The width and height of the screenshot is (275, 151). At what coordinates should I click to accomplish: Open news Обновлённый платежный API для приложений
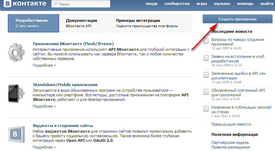(x=238, y=93)
